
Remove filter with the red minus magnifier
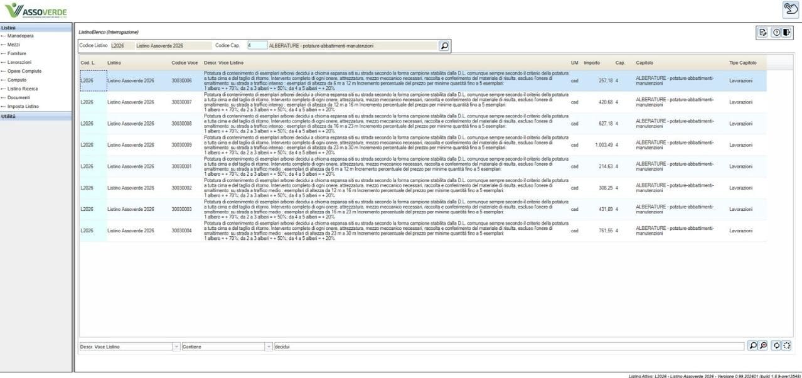pos(763,346)
